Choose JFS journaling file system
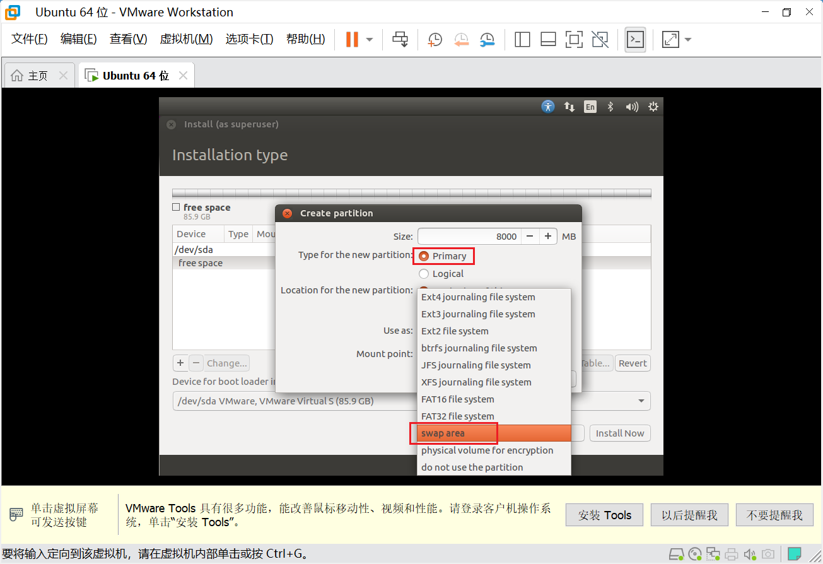The width and height of the screenshot is (823, 564). (x=494, y=365)
